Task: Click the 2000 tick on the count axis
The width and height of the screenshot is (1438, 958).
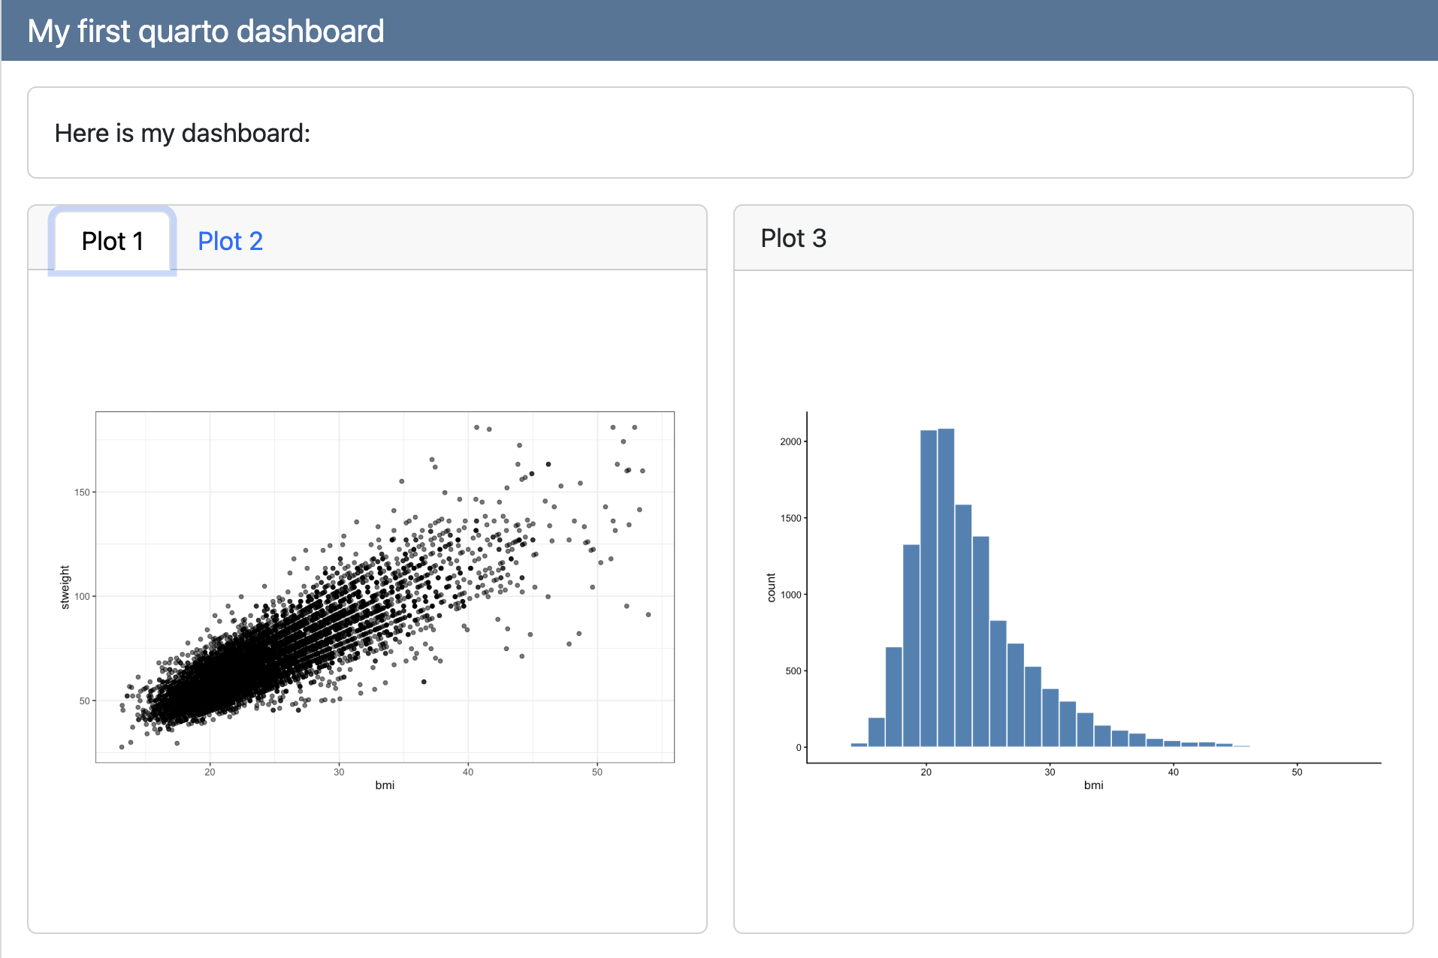Action: pos(790,441)
